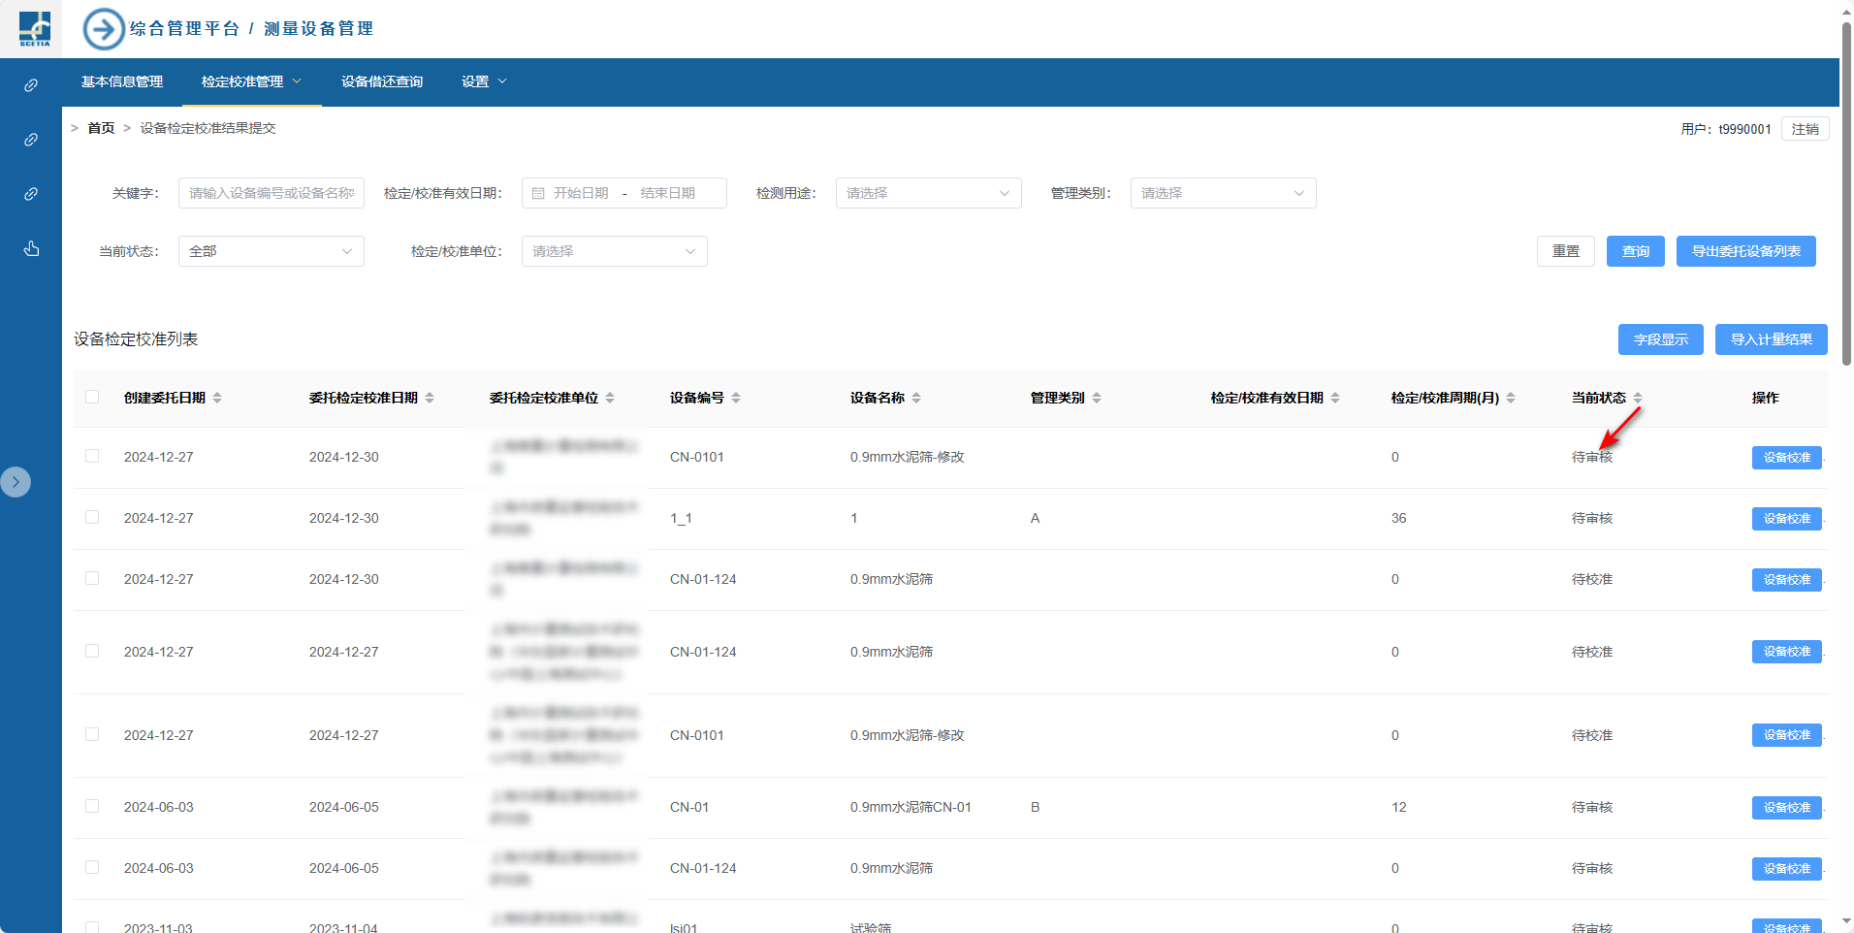Check the checkbox for the row with 设备编号 1_1

[92, 517]
